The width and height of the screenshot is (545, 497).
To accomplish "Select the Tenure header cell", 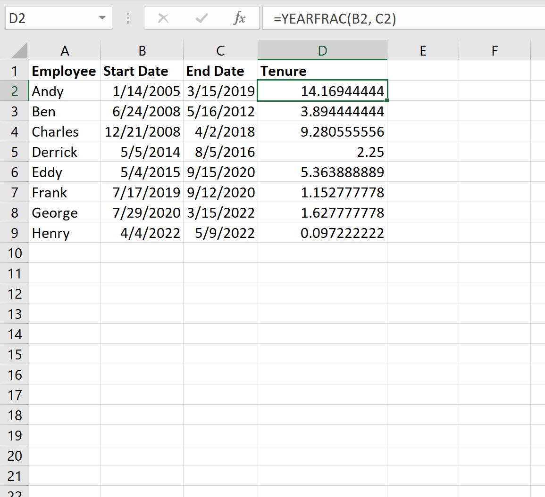I will 322,71.
